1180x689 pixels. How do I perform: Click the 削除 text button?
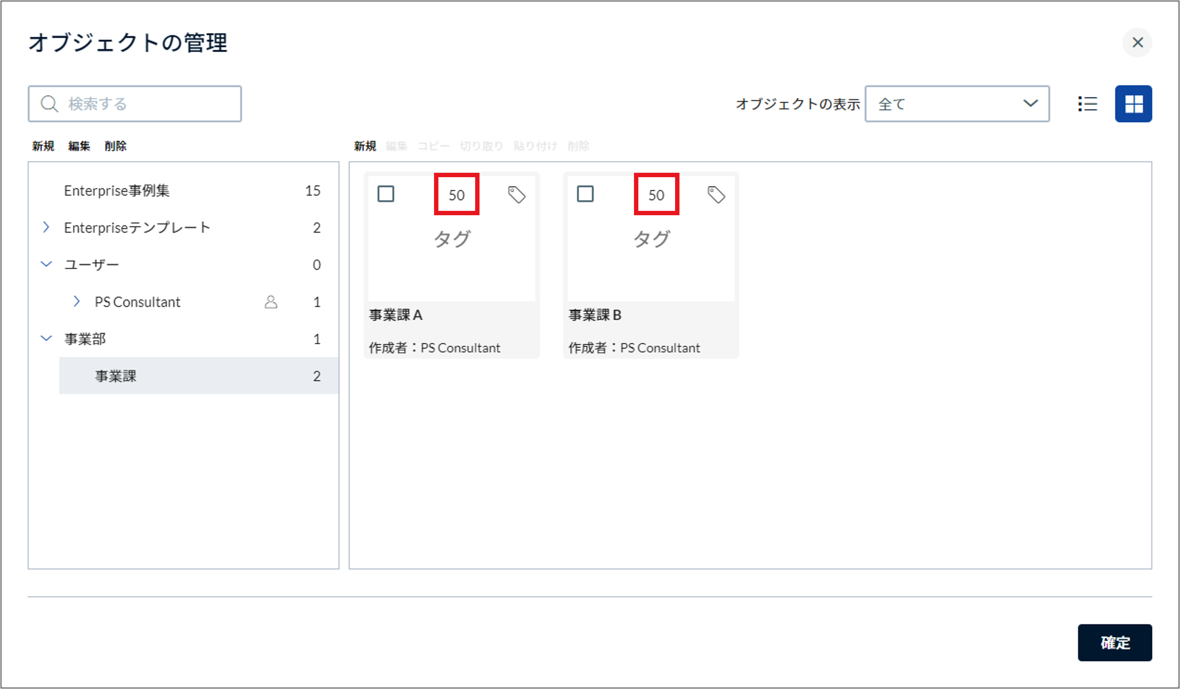tap(116, 146)
